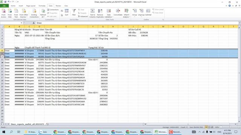Screen dimensions: 241x135
Task: Click the Consolidate icon
Action: (118, 12)
